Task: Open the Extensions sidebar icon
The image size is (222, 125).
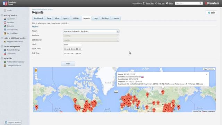Action: [x=5, y=53]
